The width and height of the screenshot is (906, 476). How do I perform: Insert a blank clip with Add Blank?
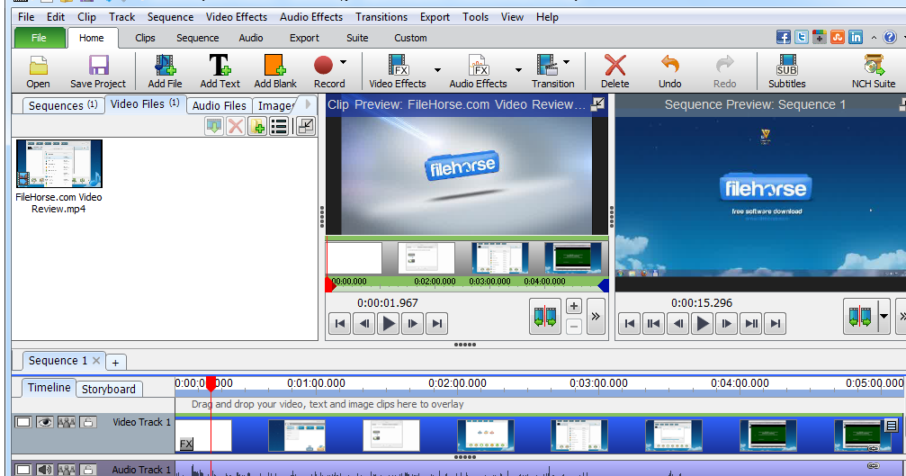pos(275,66)
